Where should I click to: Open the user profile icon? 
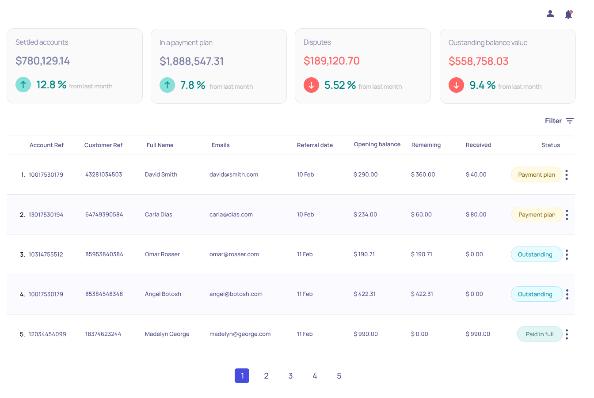click(550, 14)
